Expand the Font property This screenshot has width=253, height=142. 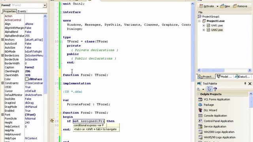(3, 115)
